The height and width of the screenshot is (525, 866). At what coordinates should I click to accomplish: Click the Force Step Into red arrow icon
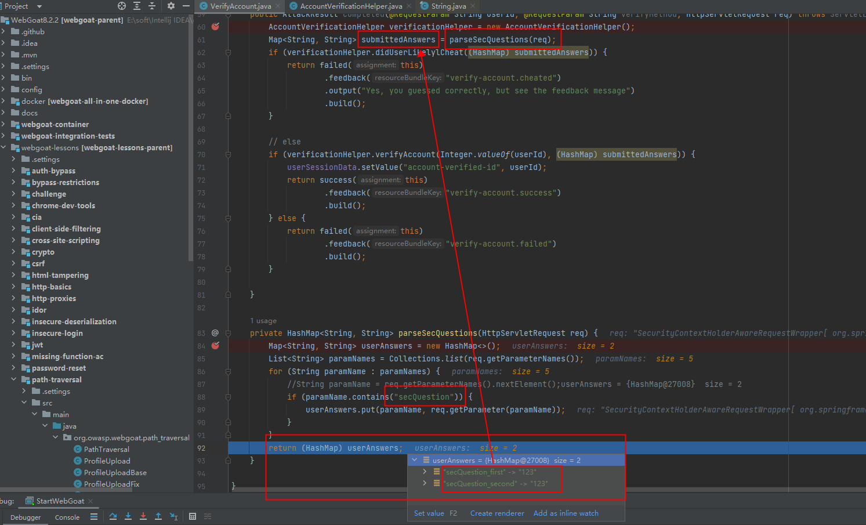pos(143,516)
